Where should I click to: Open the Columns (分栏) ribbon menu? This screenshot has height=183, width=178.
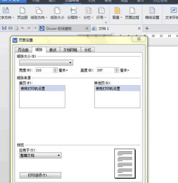click(x=88, y=13)
